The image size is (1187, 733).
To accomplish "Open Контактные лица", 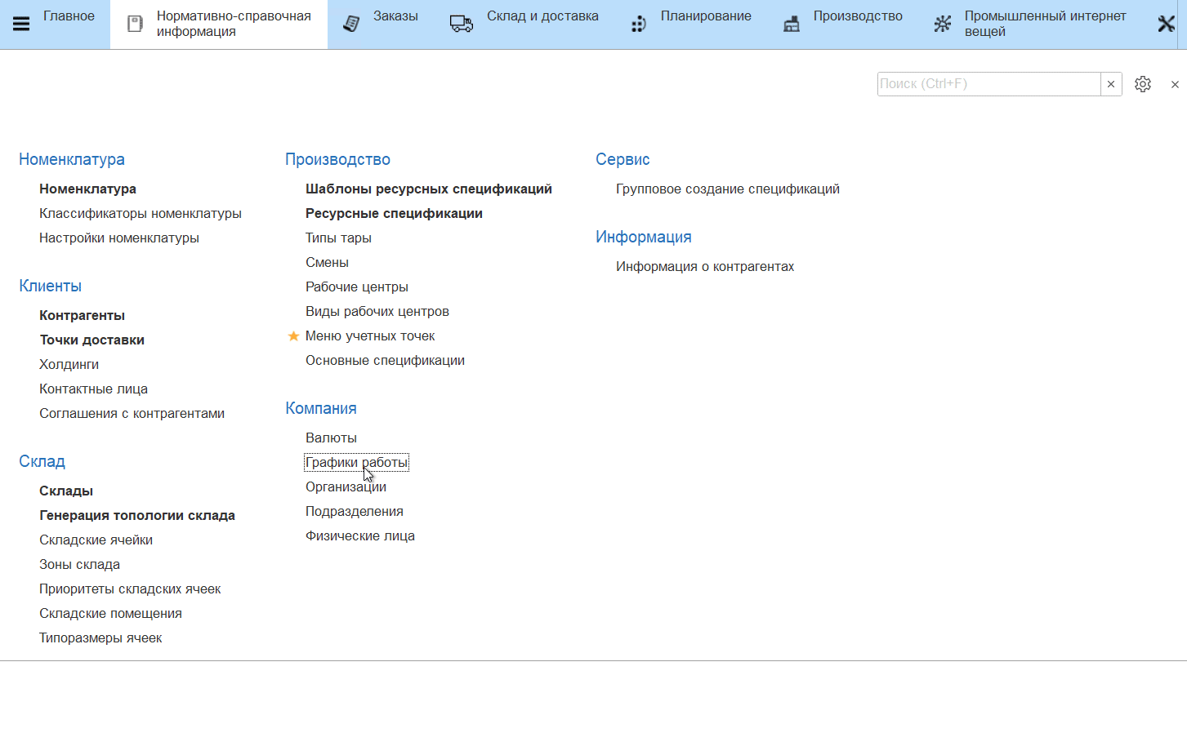I will click(93, 389).
